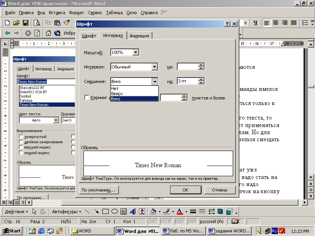315x236 pixels.
Task: Tick нижний индекс in the background dialog
Action: coord(21,153)
